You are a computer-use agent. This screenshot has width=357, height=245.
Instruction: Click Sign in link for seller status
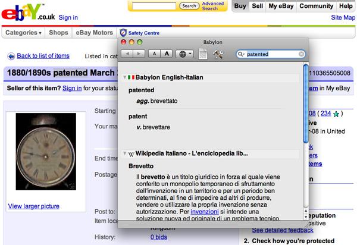72,88
